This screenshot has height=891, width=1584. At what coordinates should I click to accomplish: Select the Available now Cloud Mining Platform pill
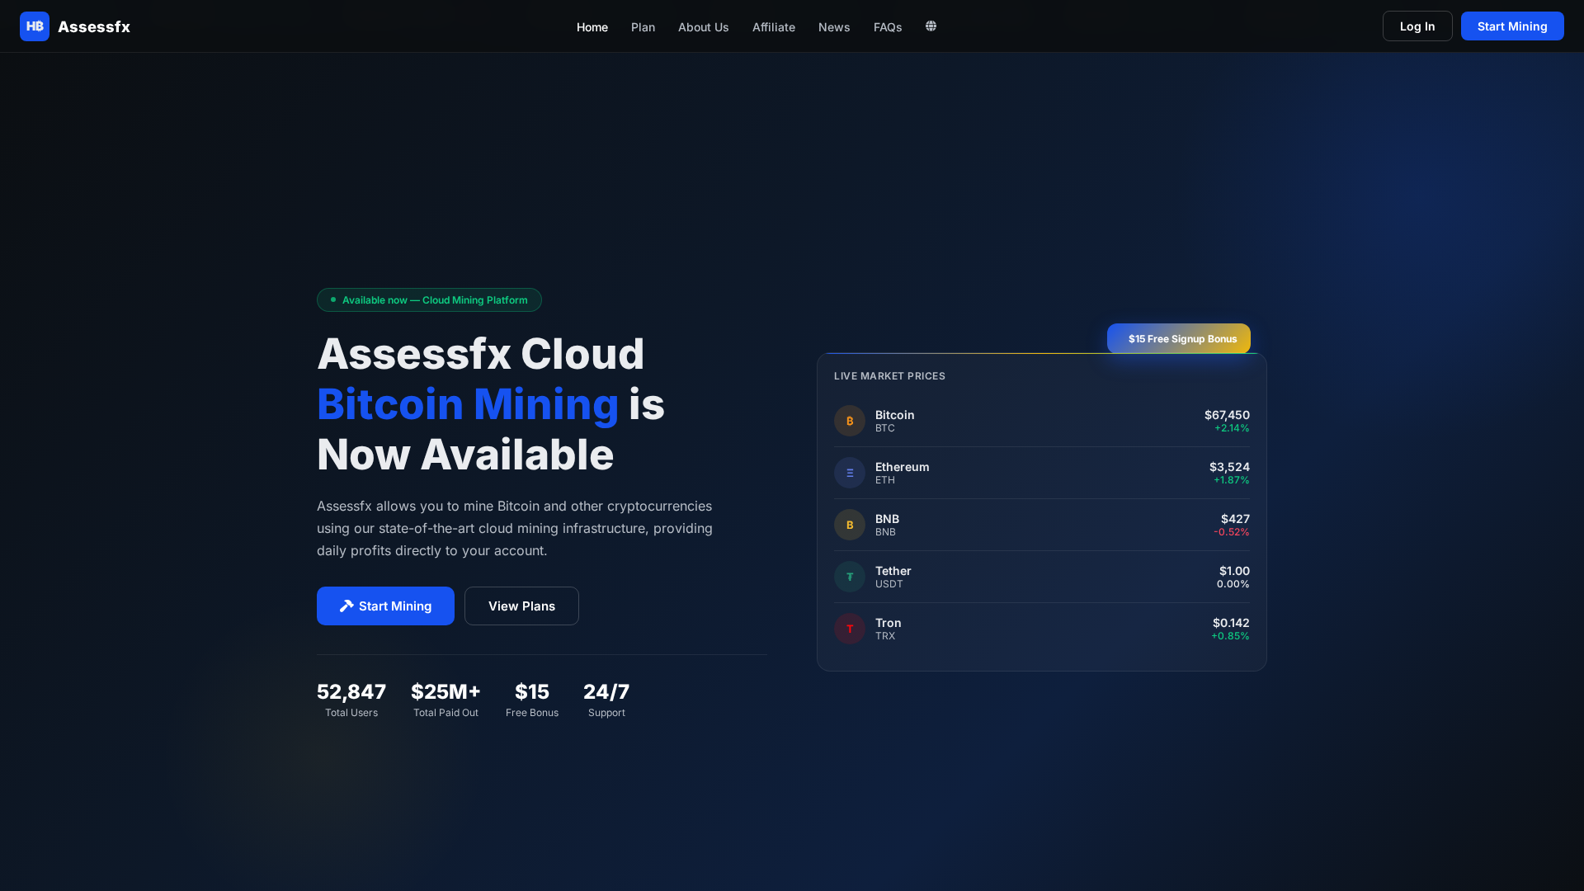coord(429,299)
